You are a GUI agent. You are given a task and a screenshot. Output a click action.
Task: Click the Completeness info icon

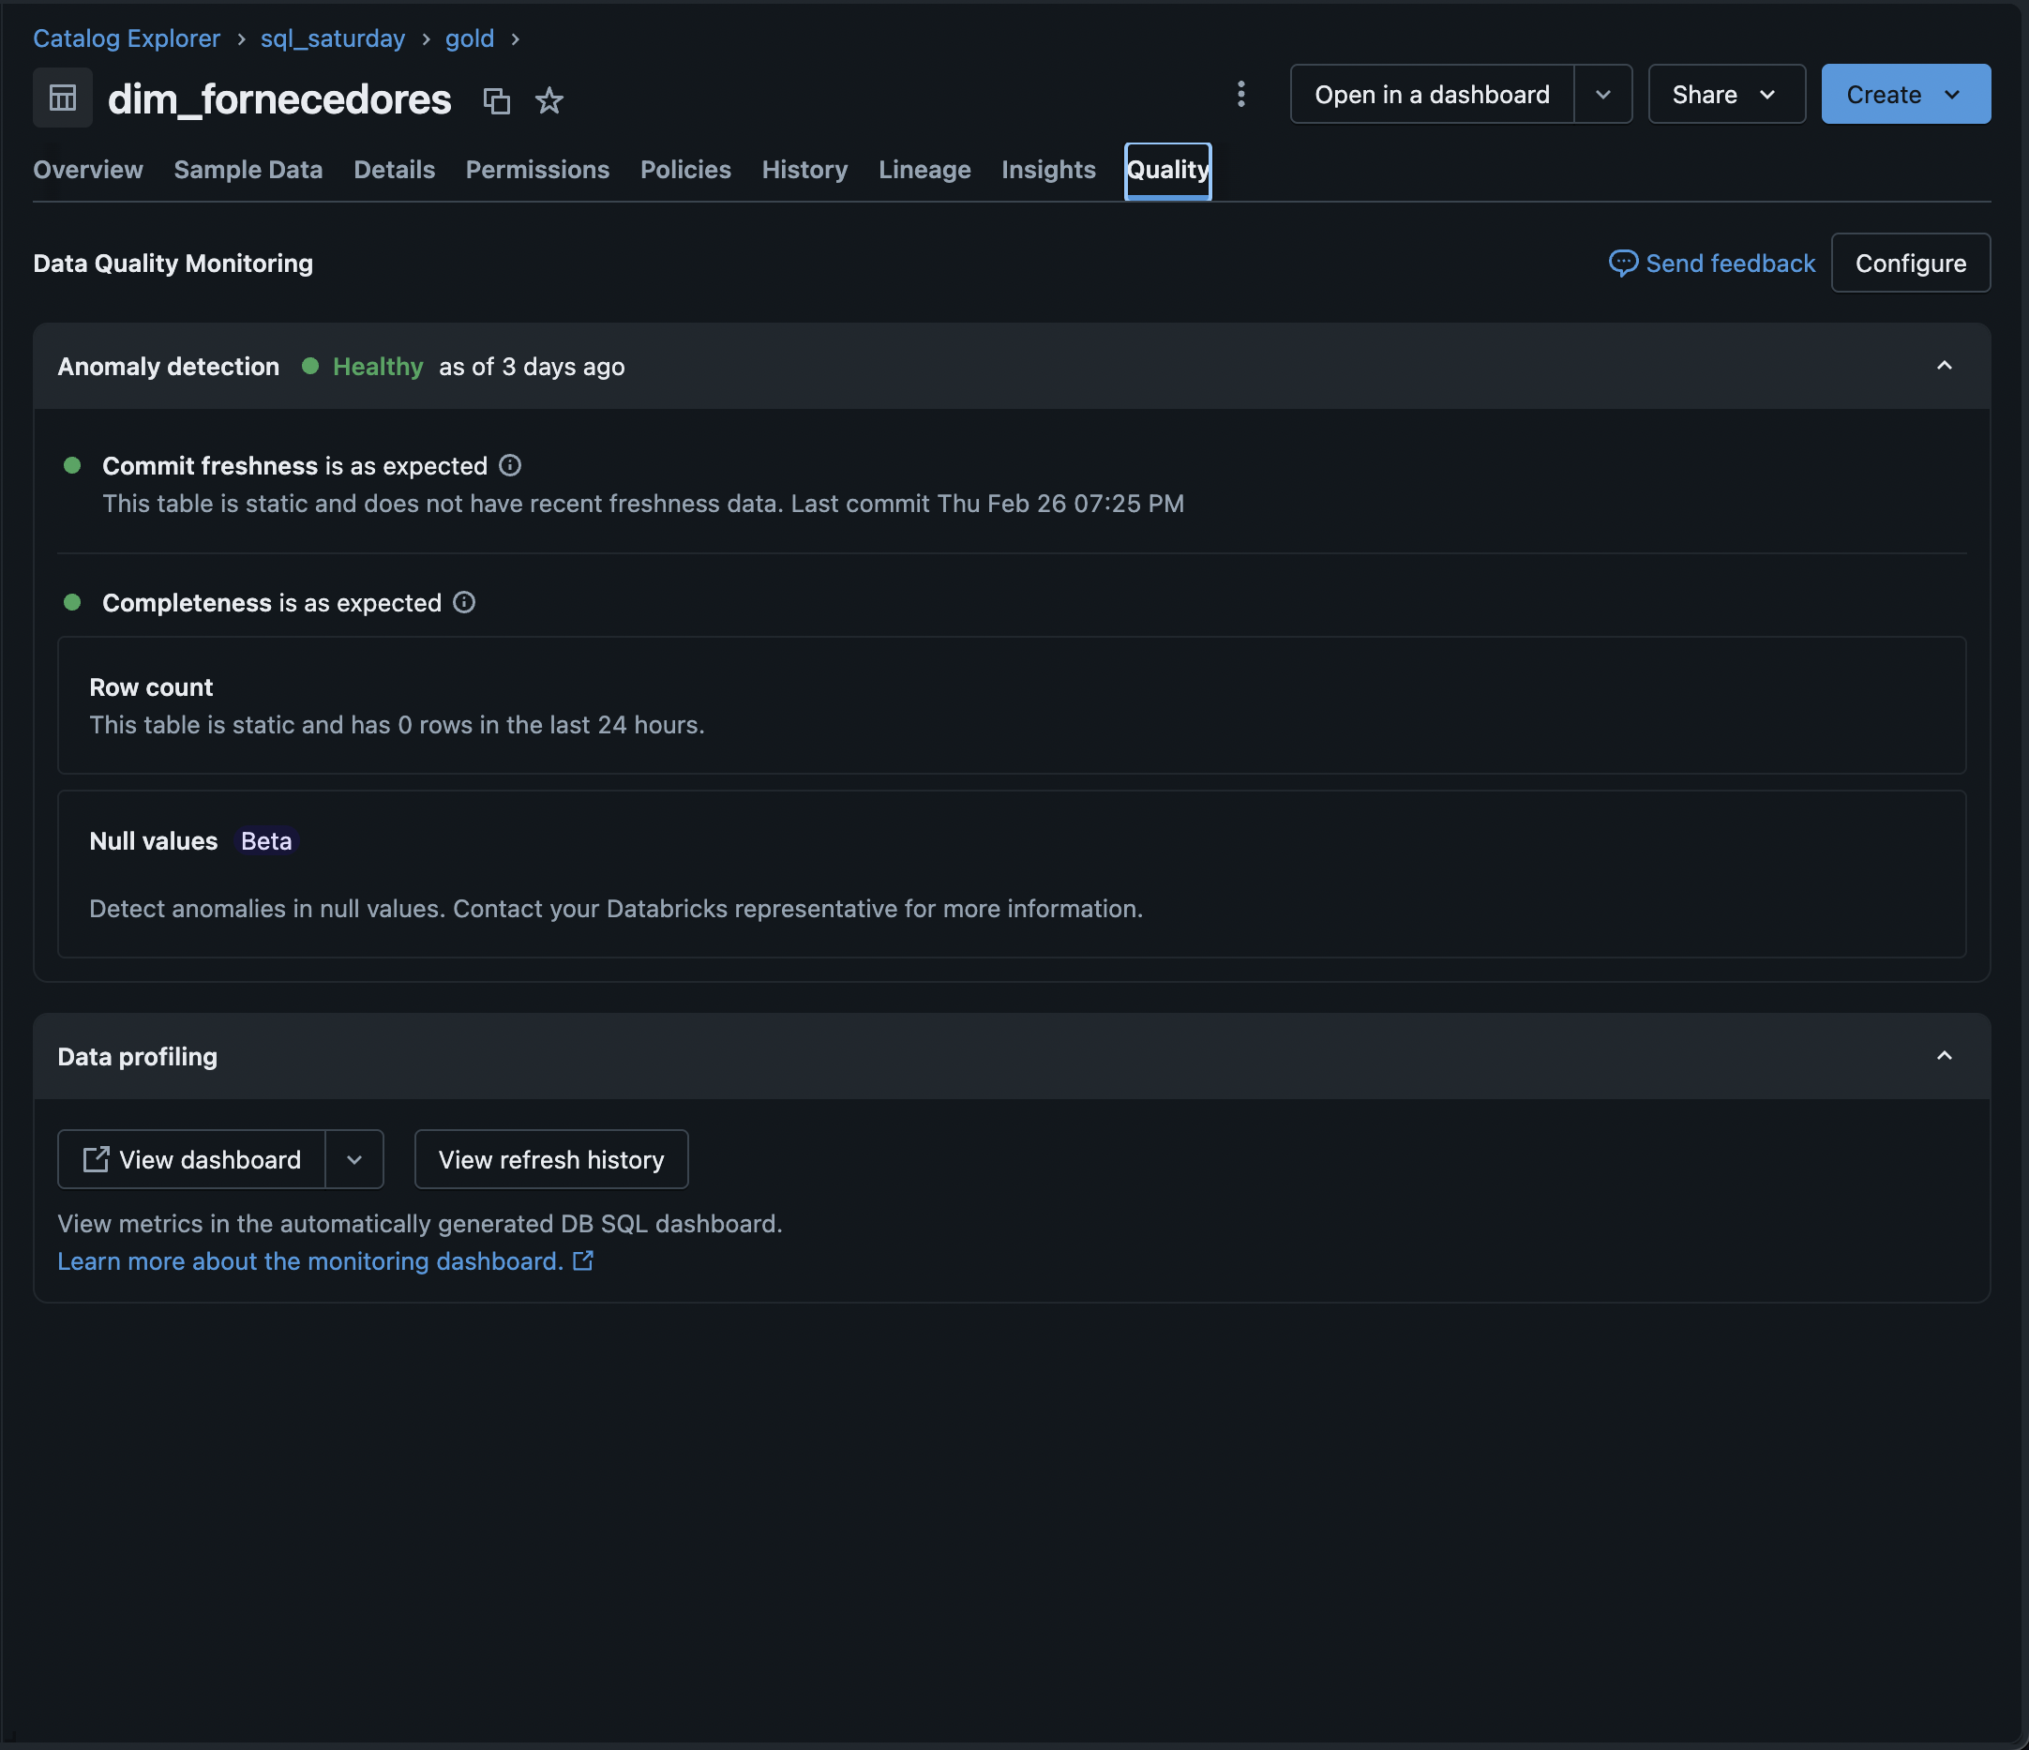click(x=464, y=602)
